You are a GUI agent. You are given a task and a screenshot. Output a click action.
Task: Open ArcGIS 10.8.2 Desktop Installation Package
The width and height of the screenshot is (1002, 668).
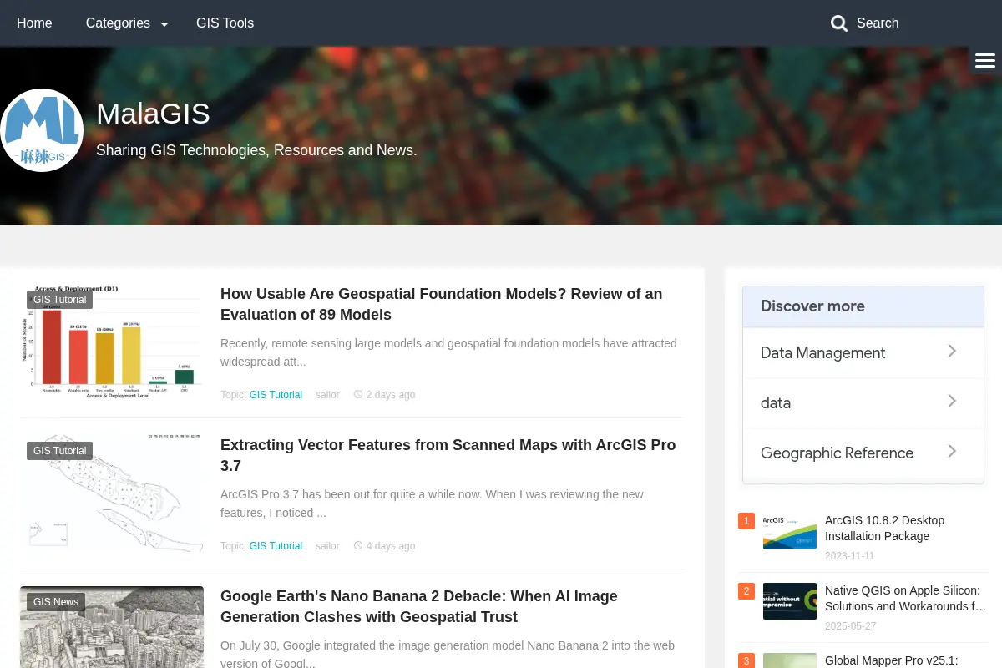[884, 528]
